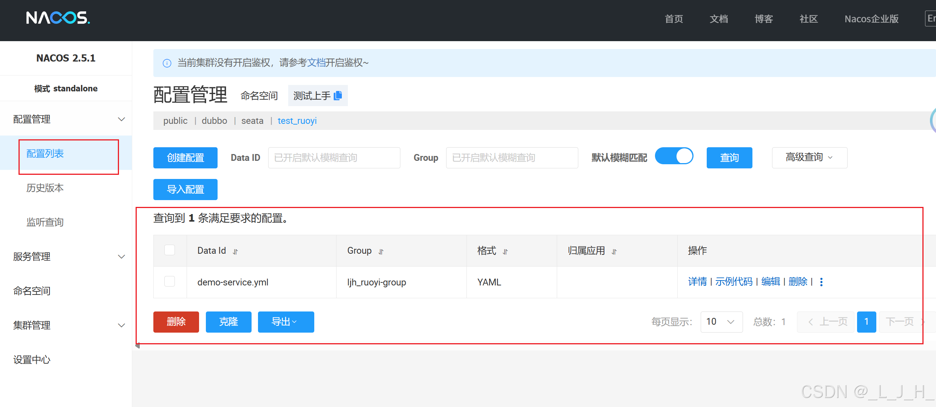Expand the 集群管理 sidebar section

tap(121, 325)
